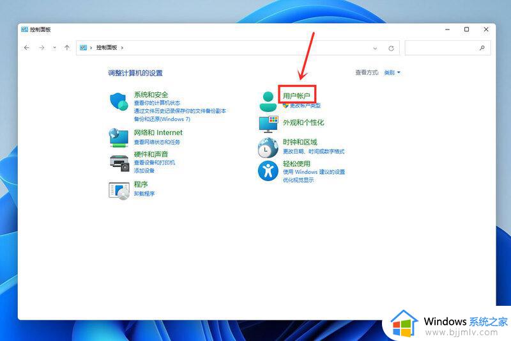511x341 pixels.
Task: Open 系统和安全 category
Action: pos(151,95)
